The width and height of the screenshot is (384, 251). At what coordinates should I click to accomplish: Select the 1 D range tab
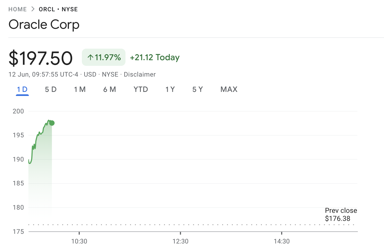coord(22,89)
